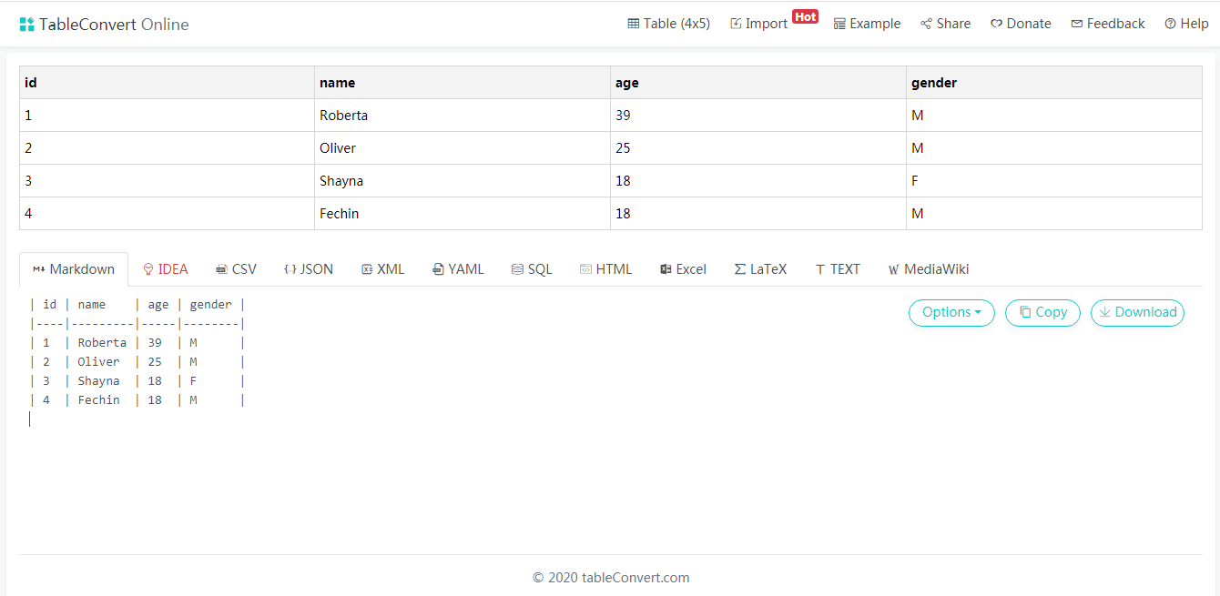Switch to the IDEA tab
Viewport: 1220px width, 596px height.
click(165, 269)
